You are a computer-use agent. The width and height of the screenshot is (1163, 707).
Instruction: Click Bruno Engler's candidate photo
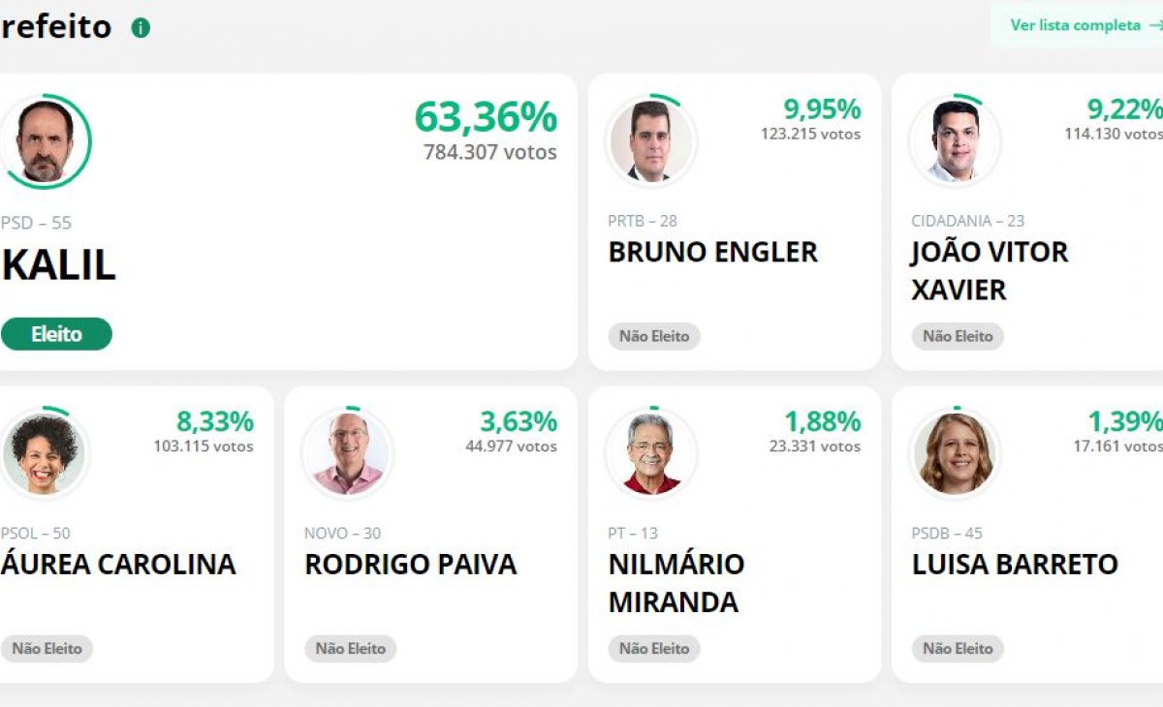pos(651,141)
